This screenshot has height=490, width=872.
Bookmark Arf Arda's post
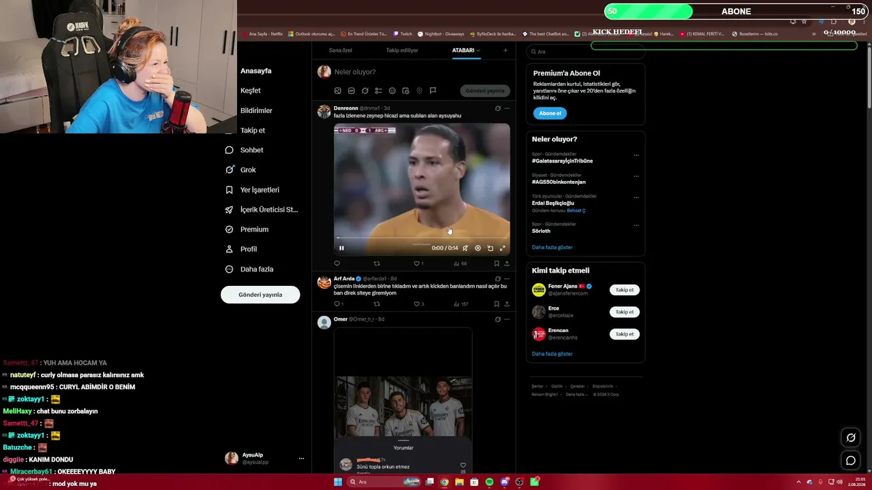(x=497, y=304)
